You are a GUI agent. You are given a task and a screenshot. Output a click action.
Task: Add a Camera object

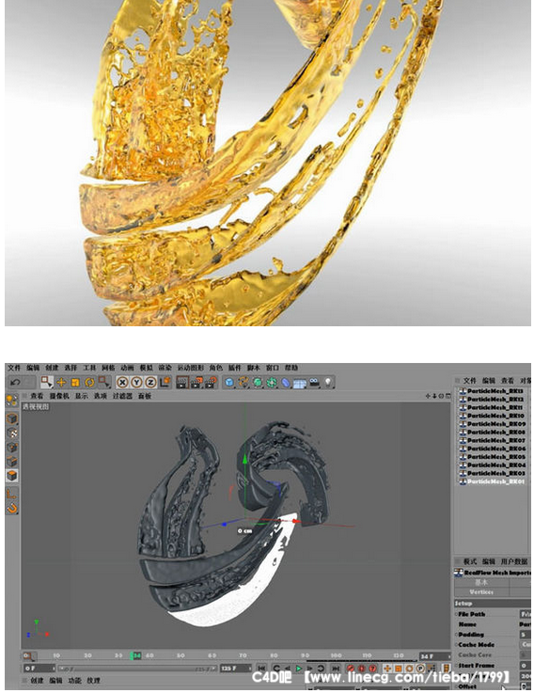(314, 383)
